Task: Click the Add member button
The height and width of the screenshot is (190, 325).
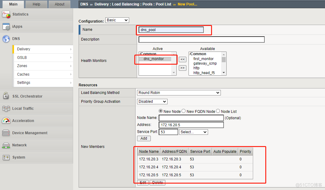Action: coord(144,138)
